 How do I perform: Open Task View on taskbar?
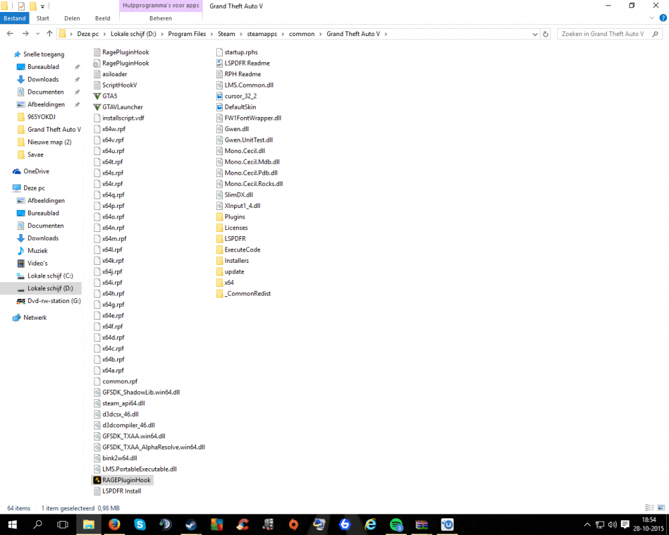point(63,524)
